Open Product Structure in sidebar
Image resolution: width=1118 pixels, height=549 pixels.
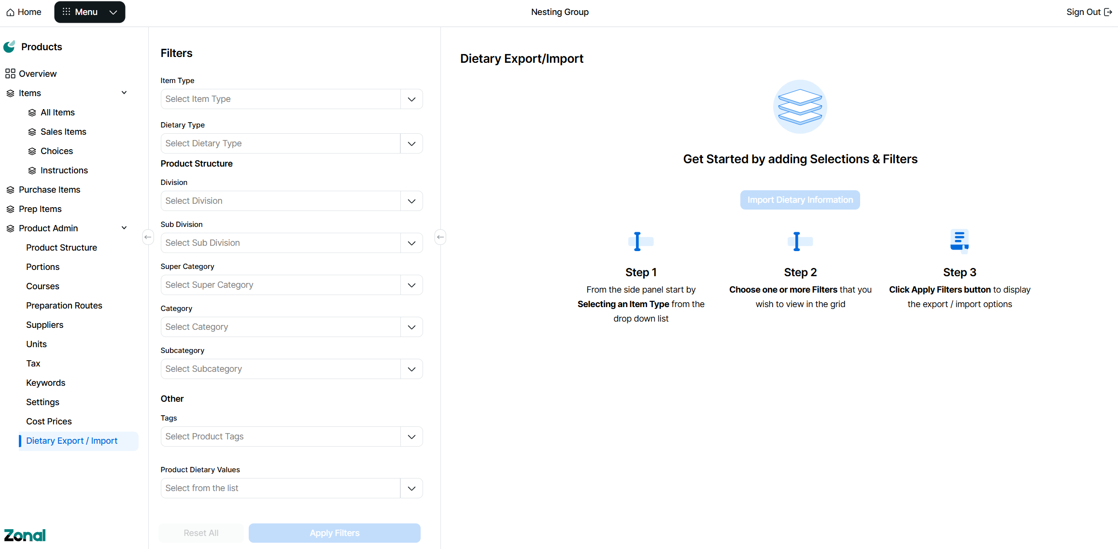point(61,248)
